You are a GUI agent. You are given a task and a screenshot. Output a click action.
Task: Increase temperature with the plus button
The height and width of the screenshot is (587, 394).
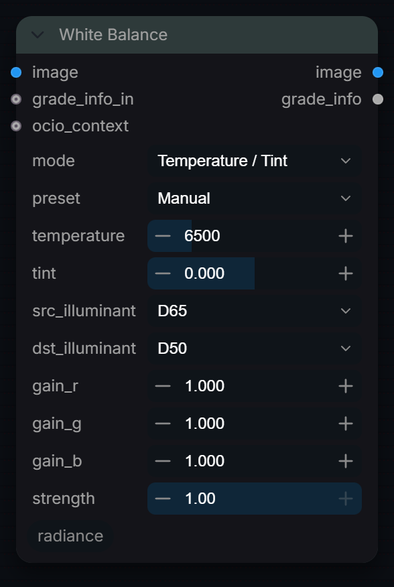[x=346, y=237]
